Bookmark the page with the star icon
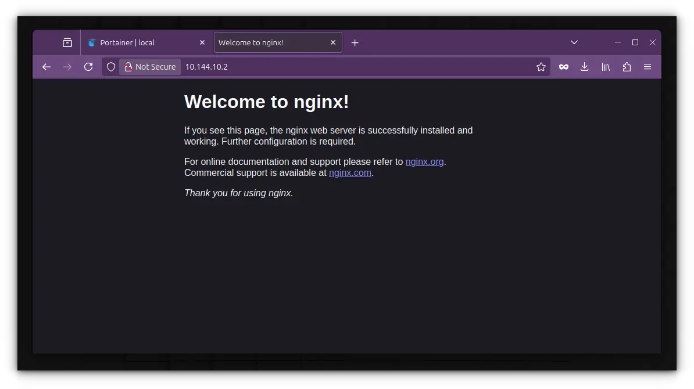This screenshot has height=389, width=694. pos(541,67)
